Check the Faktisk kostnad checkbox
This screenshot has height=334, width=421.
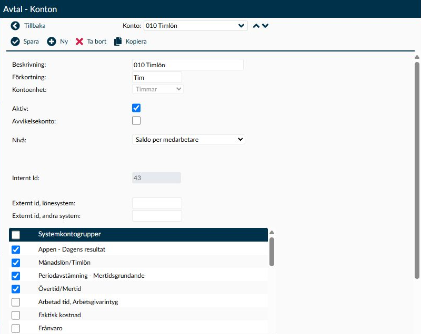(16, 315)
